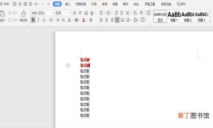Select the Format Painter (格式刷) brush

point(23,16)
